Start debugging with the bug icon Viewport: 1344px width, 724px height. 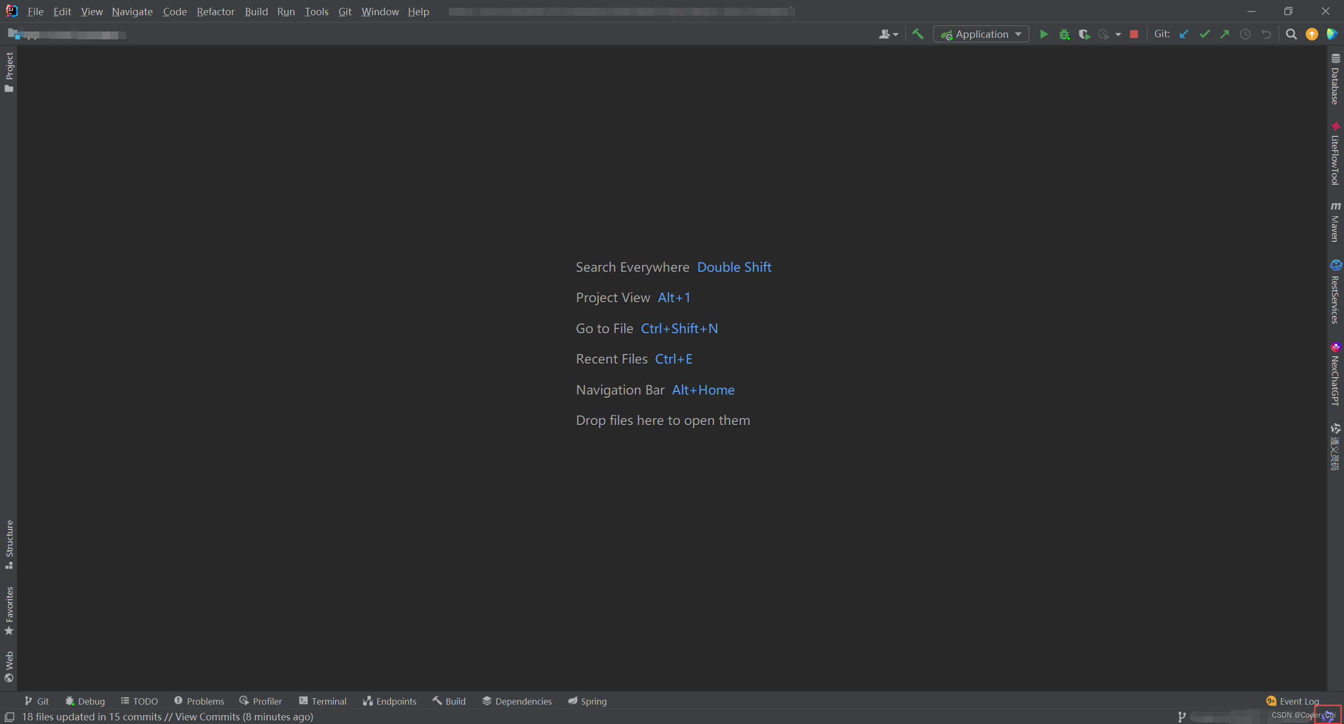coord(1064,35)
